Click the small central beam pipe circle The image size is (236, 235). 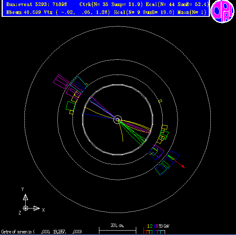(117, 120)
